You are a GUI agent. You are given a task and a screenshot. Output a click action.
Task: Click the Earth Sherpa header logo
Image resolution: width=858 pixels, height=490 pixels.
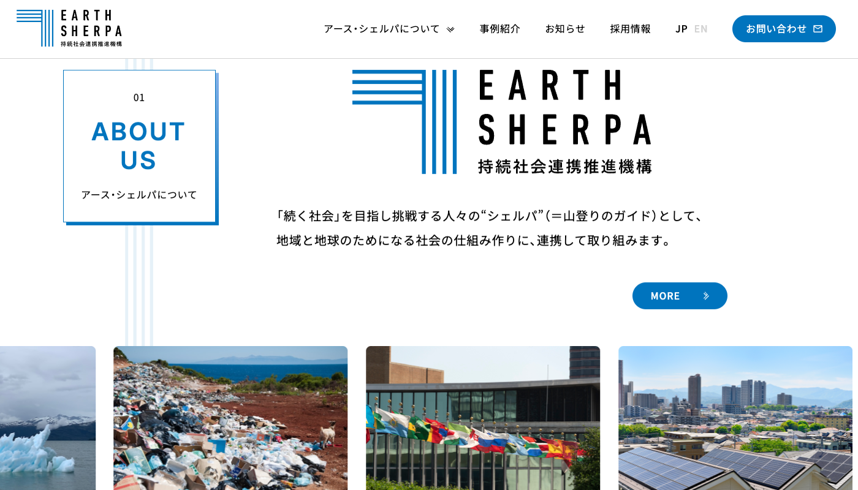tap(69, 28)
